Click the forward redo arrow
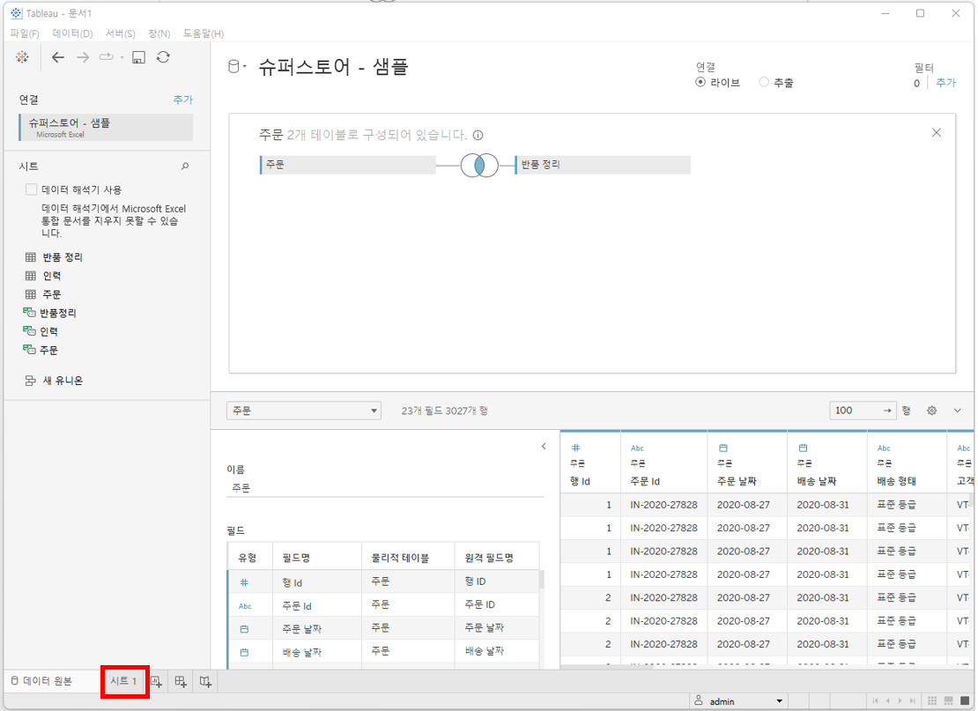978x711 pixels. pyautogui.click(x=82, y=57)
